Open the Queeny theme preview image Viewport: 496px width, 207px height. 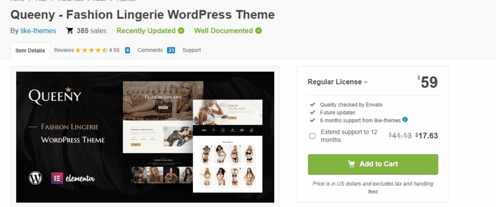[x=145, y=137]
